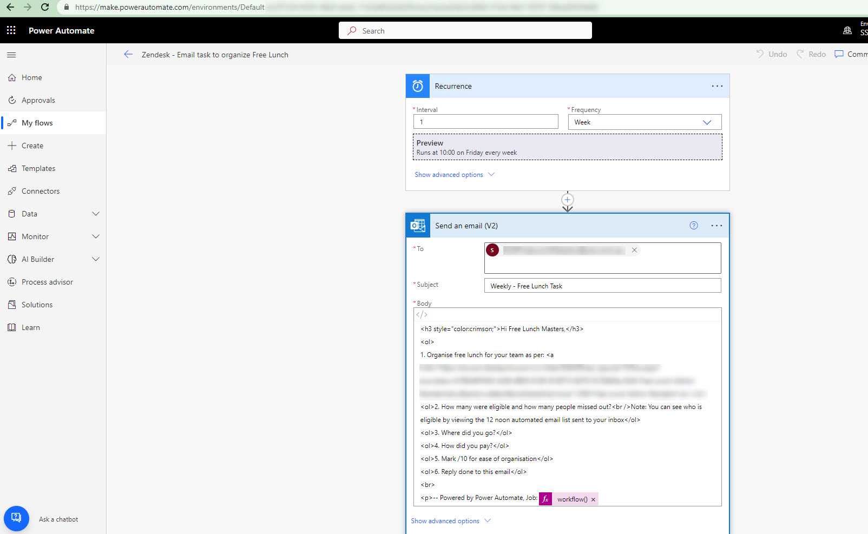Image resolution: width=868 pixels, height=534 pixels.
Task: Remove the workflow() expression token
Action: tap(593, 499)
